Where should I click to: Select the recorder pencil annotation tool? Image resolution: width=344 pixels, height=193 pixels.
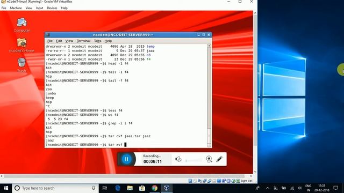point(219,159)
